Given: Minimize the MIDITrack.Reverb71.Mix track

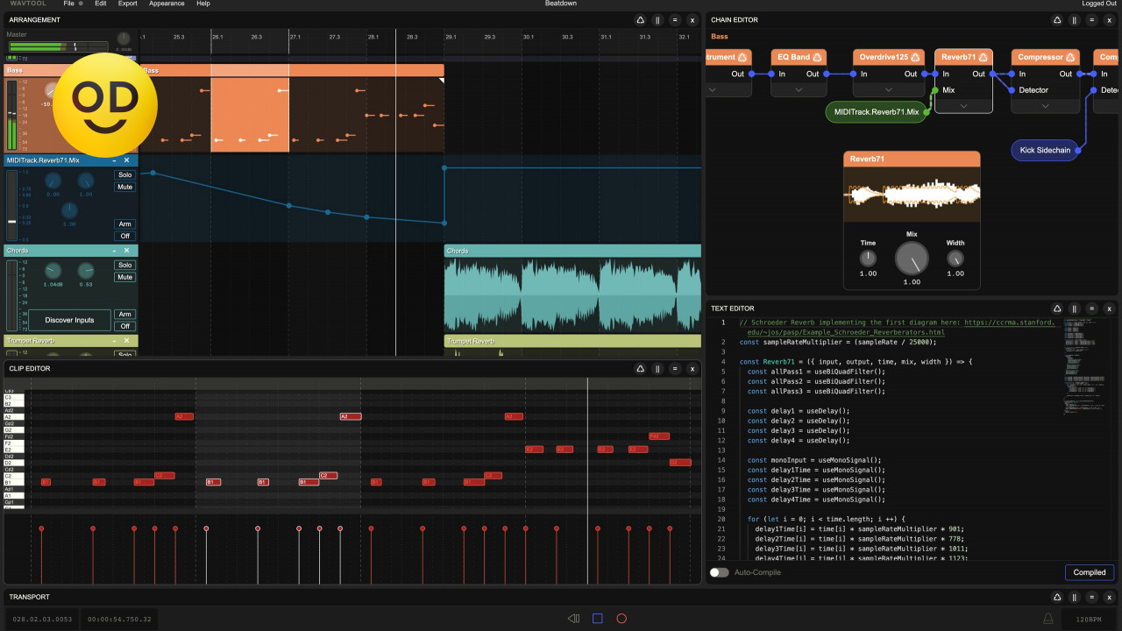Looking at the screenshot, I should pos(114,160).
